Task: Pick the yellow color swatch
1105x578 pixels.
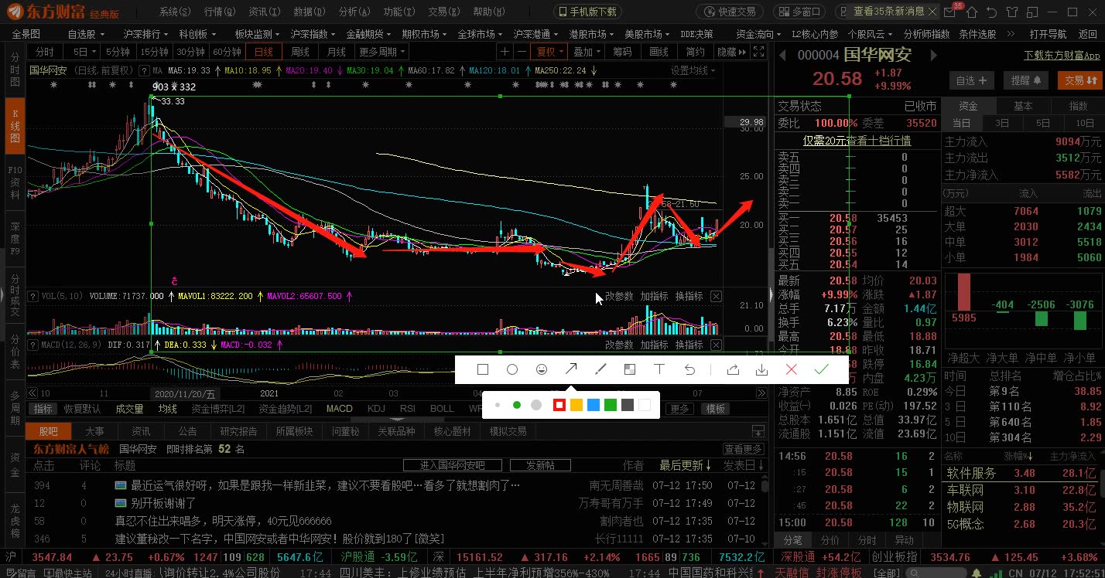Action: [x=576, y=405]
